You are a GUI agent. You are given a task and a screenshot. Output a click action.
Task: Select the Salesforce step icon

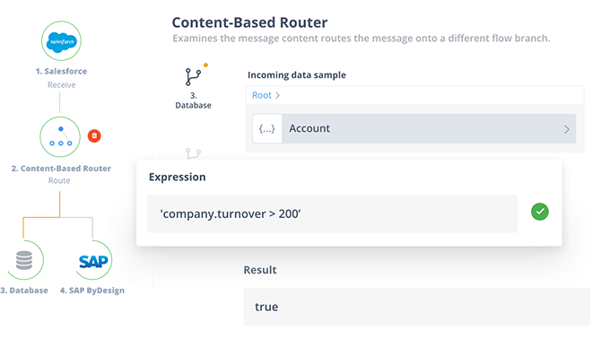61,41
